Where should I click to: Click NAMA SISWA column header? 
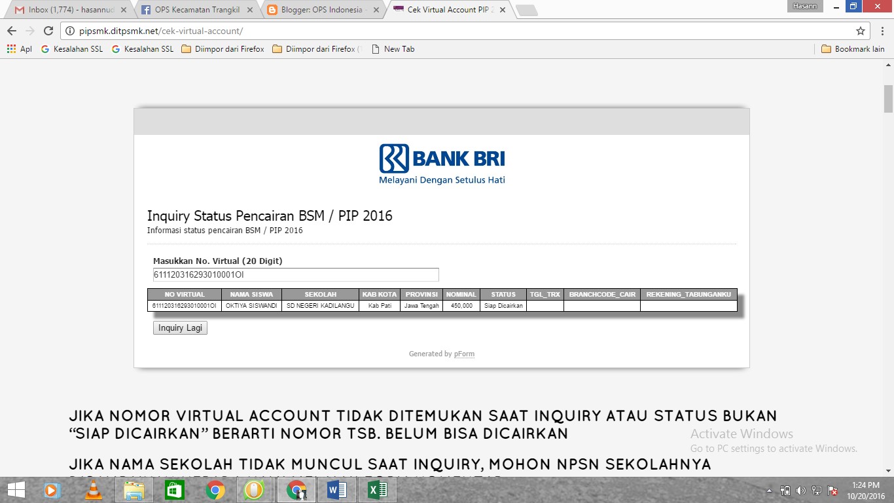click(251, 295)
